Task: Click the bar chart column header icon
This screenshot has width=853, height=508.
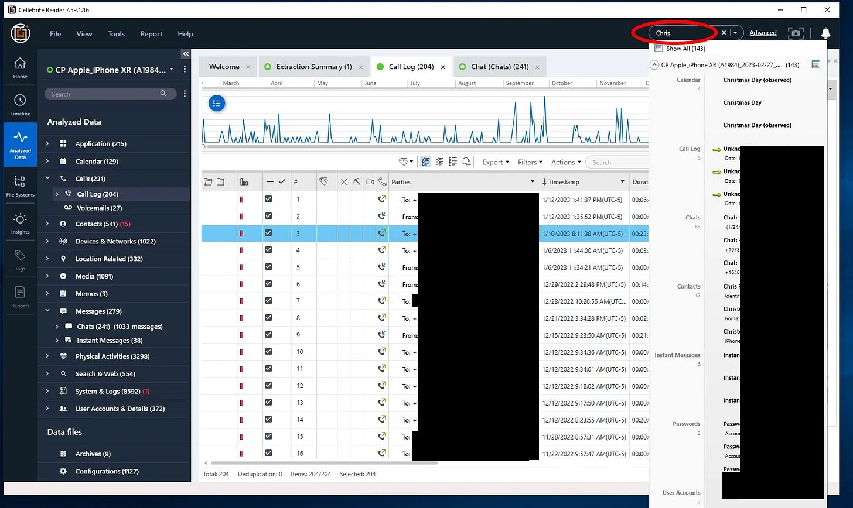Action: tap(244, 182)
